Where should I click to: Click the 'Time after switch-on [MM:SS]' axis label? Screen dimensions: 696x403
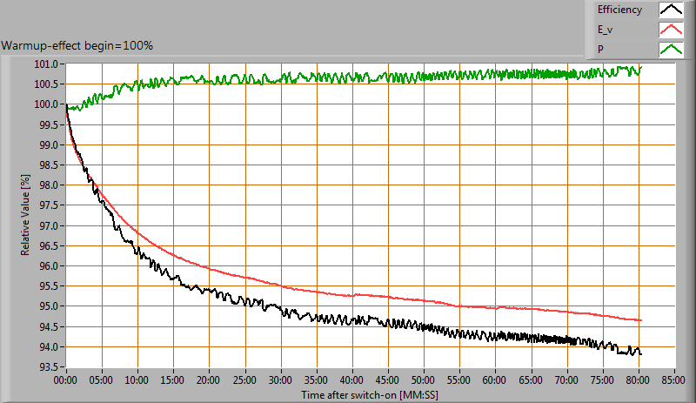tap(369, 394)
